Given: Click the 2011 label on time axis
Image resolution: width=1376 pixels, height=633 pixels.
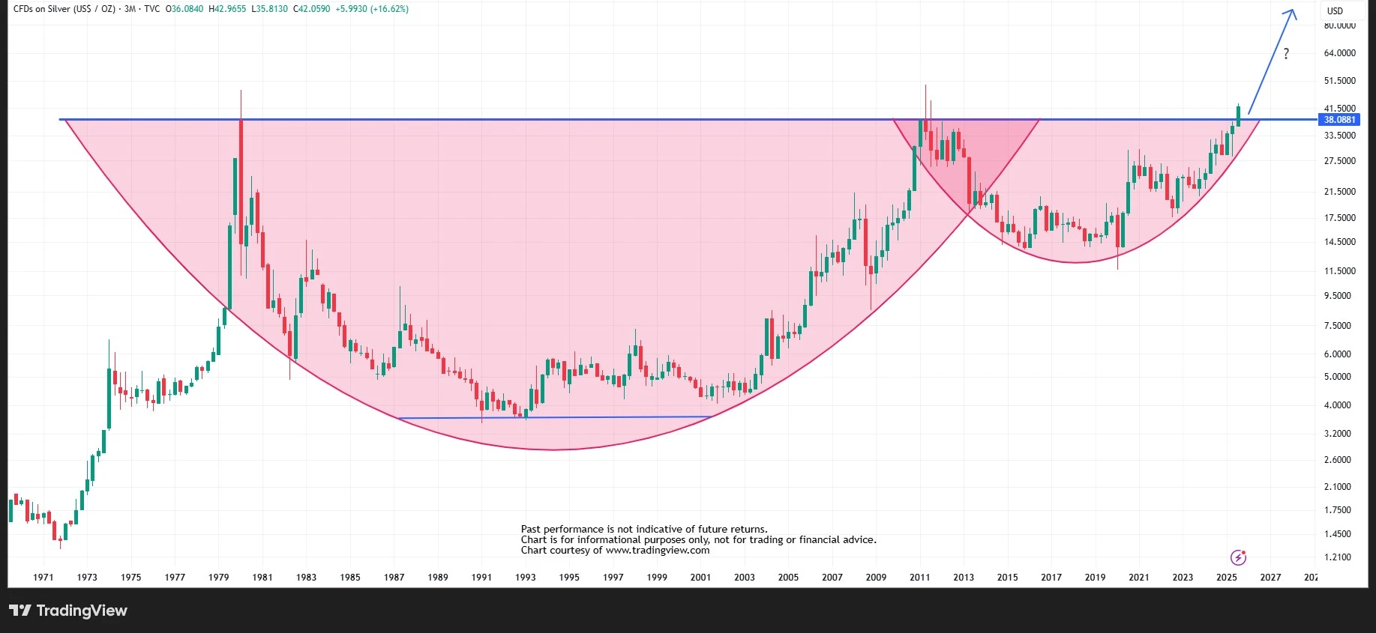Looking at the screenshot, I should 919,577.
